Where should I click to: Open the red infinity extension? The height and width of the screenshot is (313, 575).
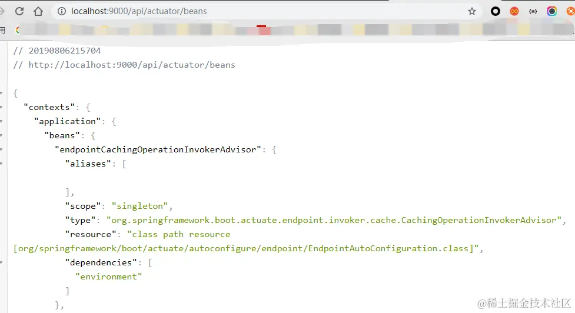click(x=514, y=11)
